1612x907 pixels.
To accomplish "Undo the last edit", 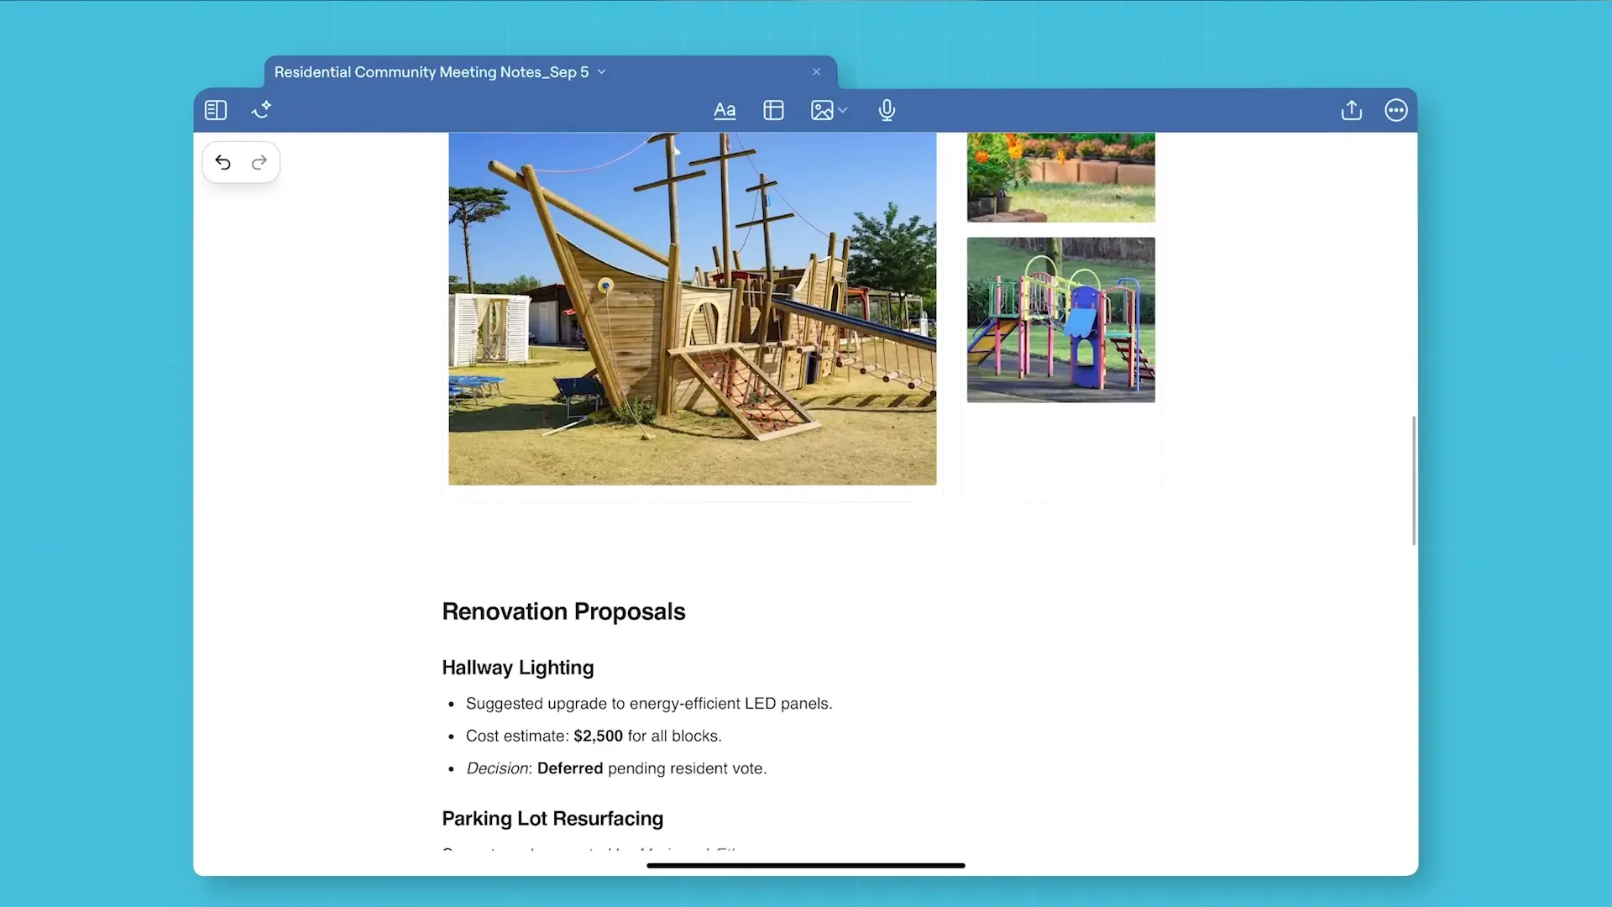I will point(222,162).
